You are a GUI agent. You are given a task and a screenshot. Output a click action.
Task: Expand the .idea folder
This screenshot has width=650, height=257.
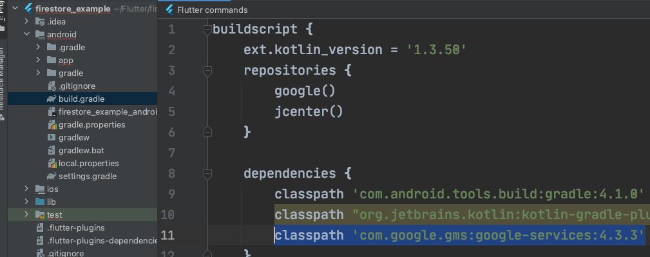click(x=26, y=21)
